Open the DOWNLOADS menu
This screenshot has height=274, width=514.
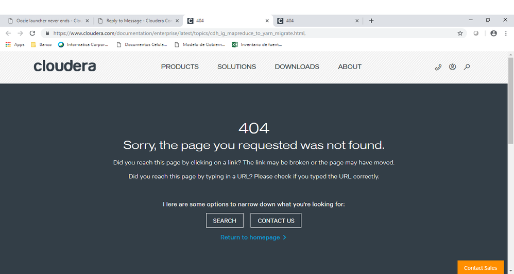click(297, 67)
